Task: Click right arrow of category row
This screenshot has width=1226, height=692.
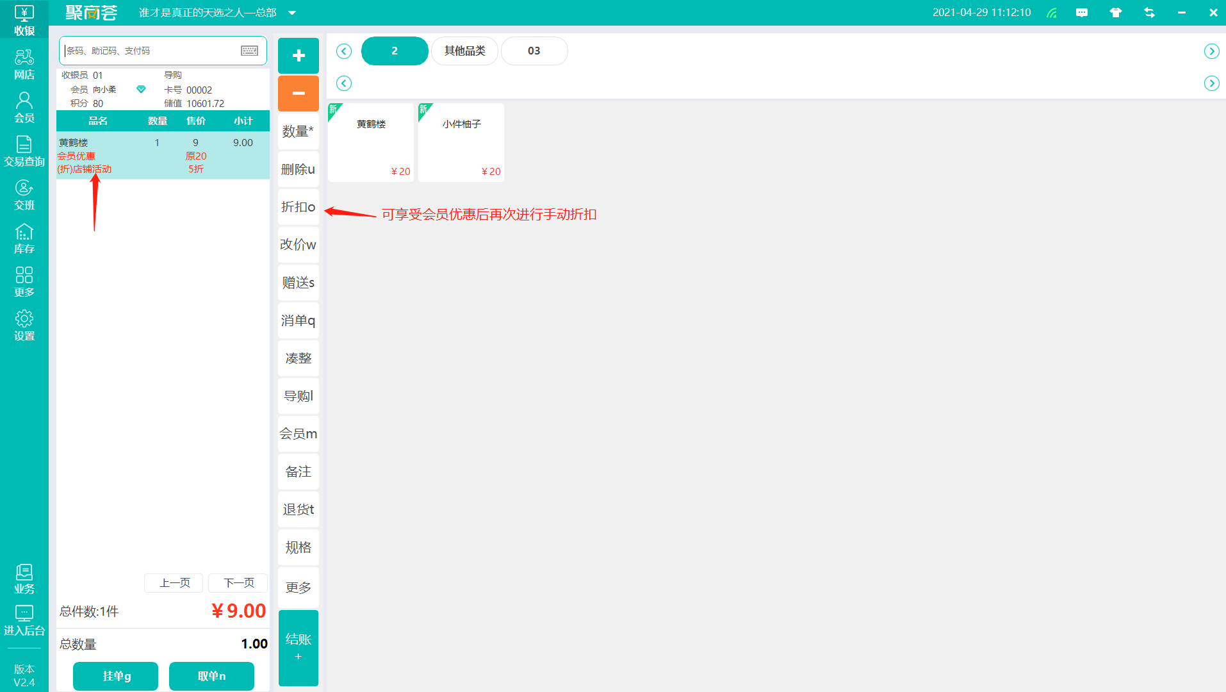Action: tap(1211, 51)
